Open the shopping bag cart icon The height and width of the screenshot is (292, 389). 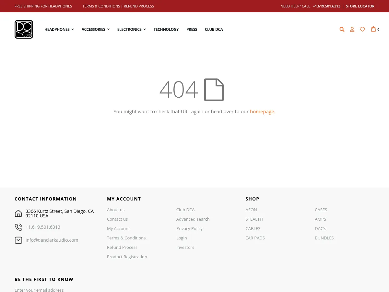point(373,29)
